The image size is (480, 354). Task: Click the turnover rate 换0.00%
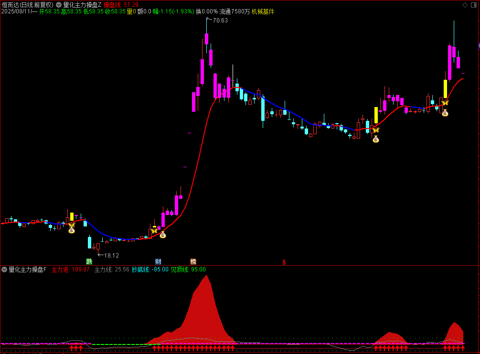coord(207,11)
